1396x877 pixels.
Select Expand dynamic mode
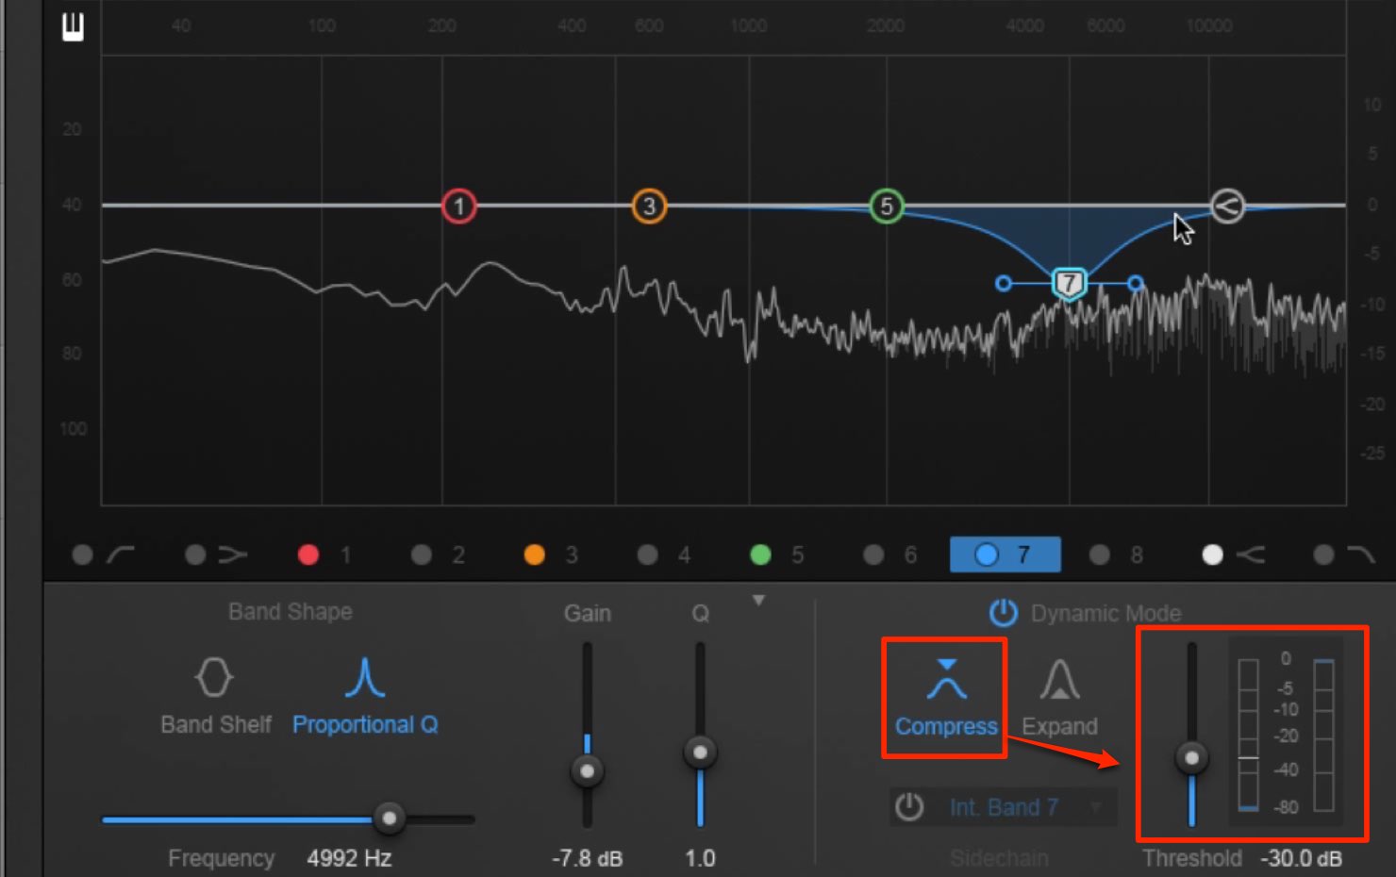pyautogui.click(x=1059, y=698)
